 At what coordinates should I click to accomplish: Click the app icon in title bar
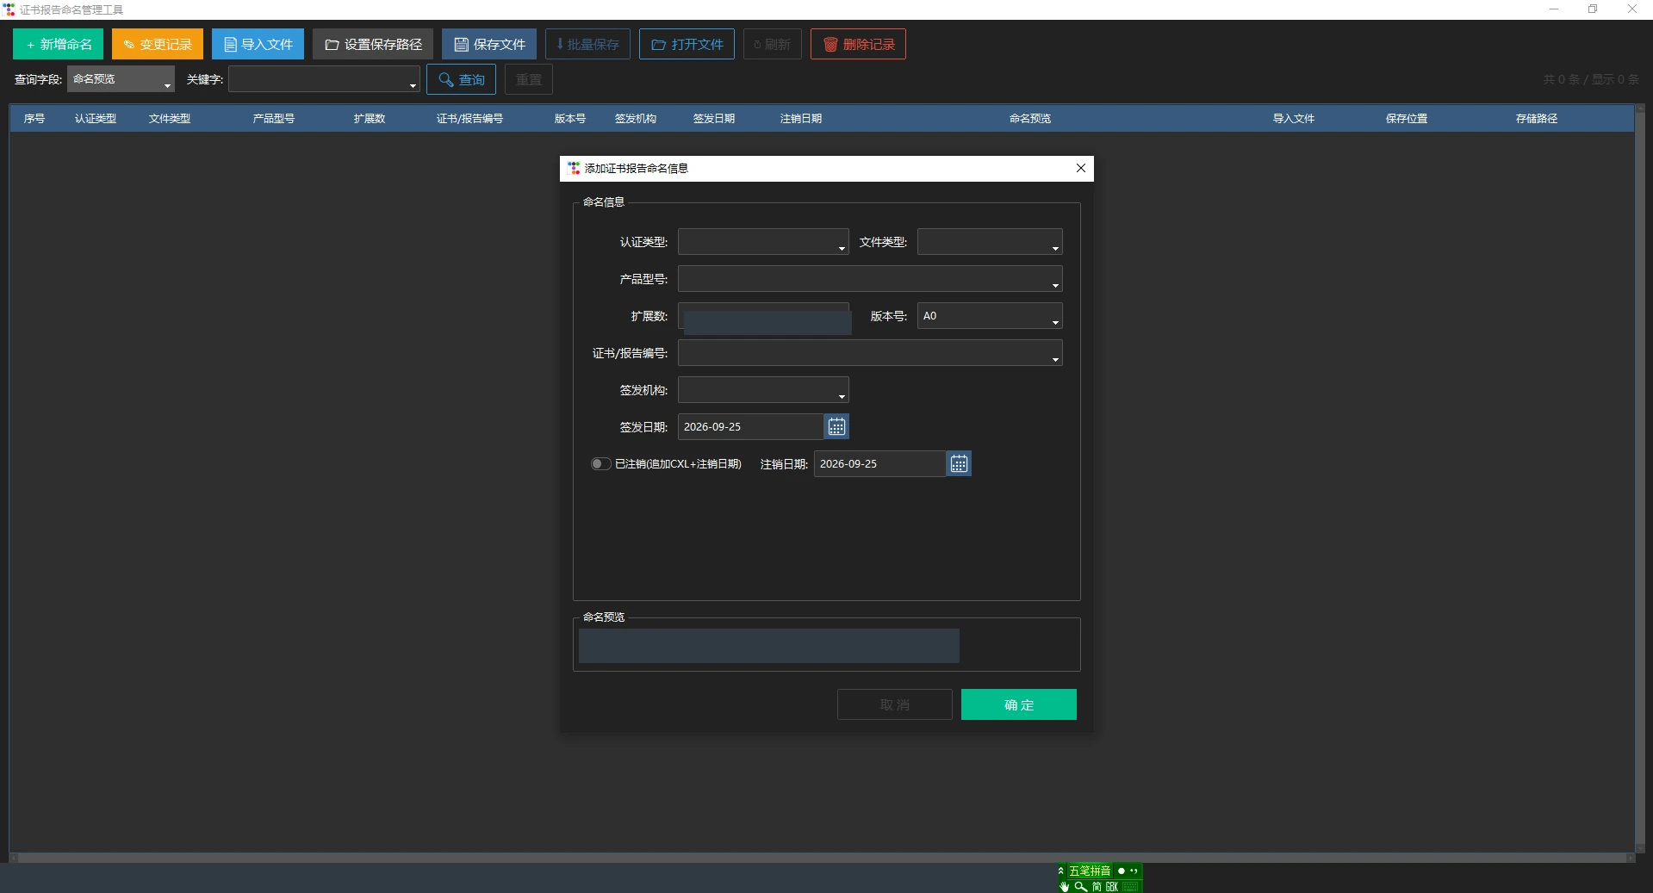(x=9, y=9)
